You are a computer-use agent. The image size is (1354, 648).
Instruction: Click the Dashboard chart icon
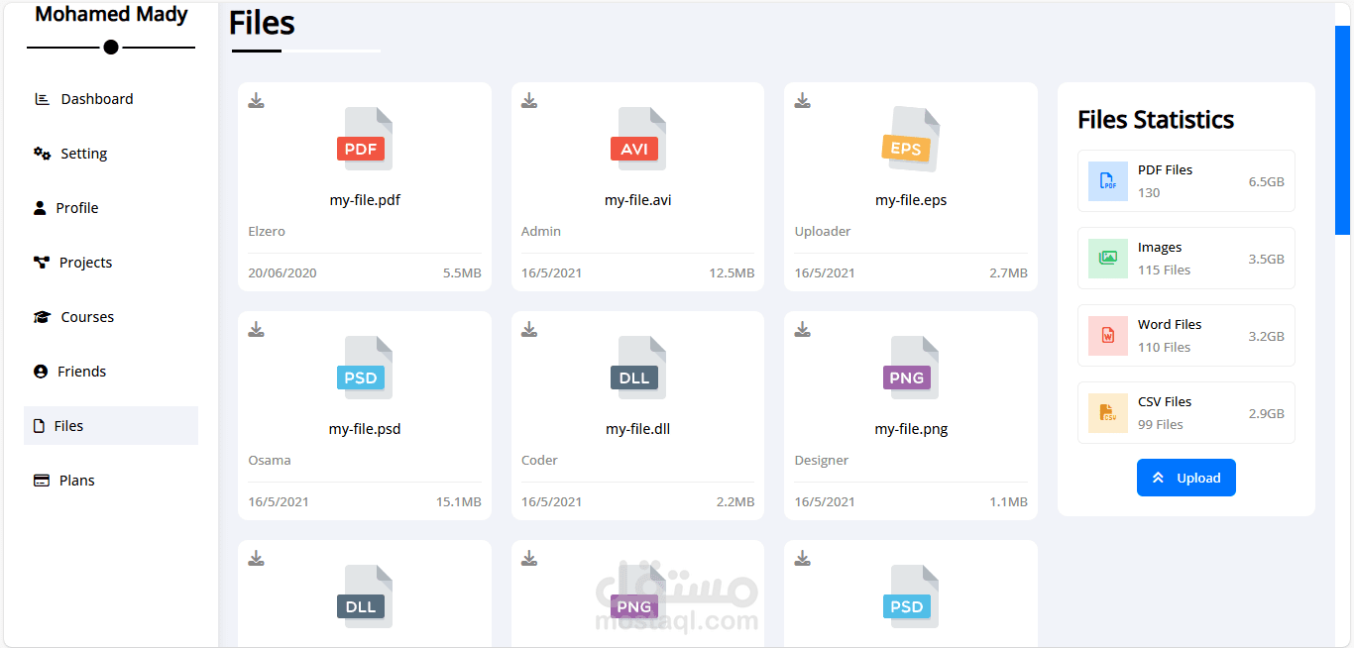point(42,99)
